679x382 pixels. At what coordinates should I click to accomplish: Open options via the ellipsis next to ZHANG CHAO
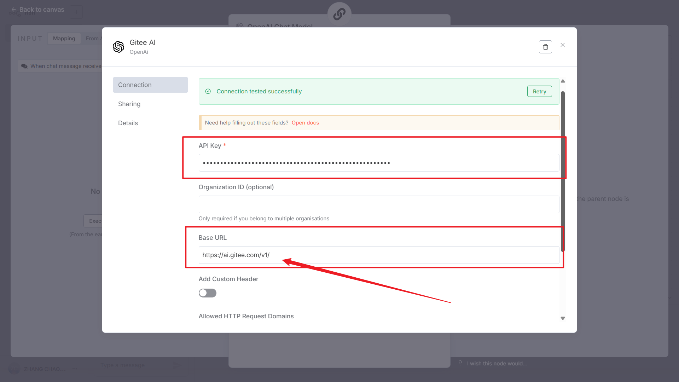[75, 369]
